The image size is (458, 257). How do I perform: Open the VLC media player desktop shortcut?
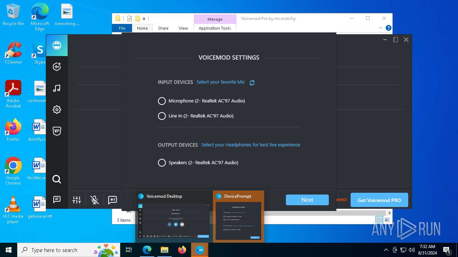tap(13, 210)
